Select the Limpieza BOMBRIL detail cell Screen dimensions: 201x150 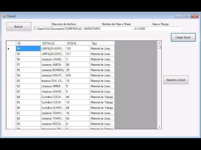(53, 70)
